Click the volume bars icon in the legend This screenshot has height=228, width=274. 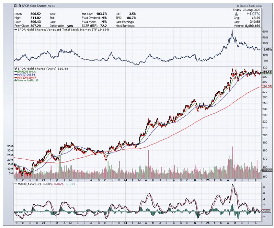coord(16,80)
